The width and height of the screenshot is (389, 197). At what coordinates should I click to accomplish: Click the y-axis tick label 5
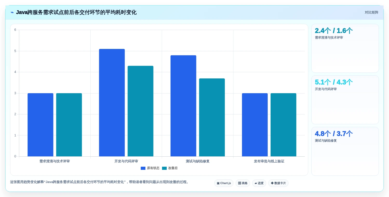click(15, 51)
